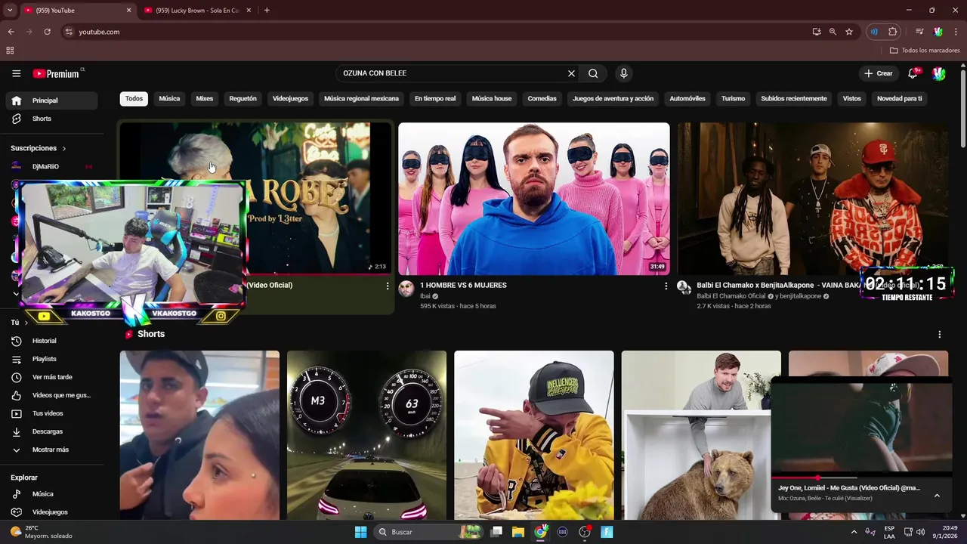
Task: Open Videojuegos under Explorar
Action: pyautogui.click(x=53, y=512)
